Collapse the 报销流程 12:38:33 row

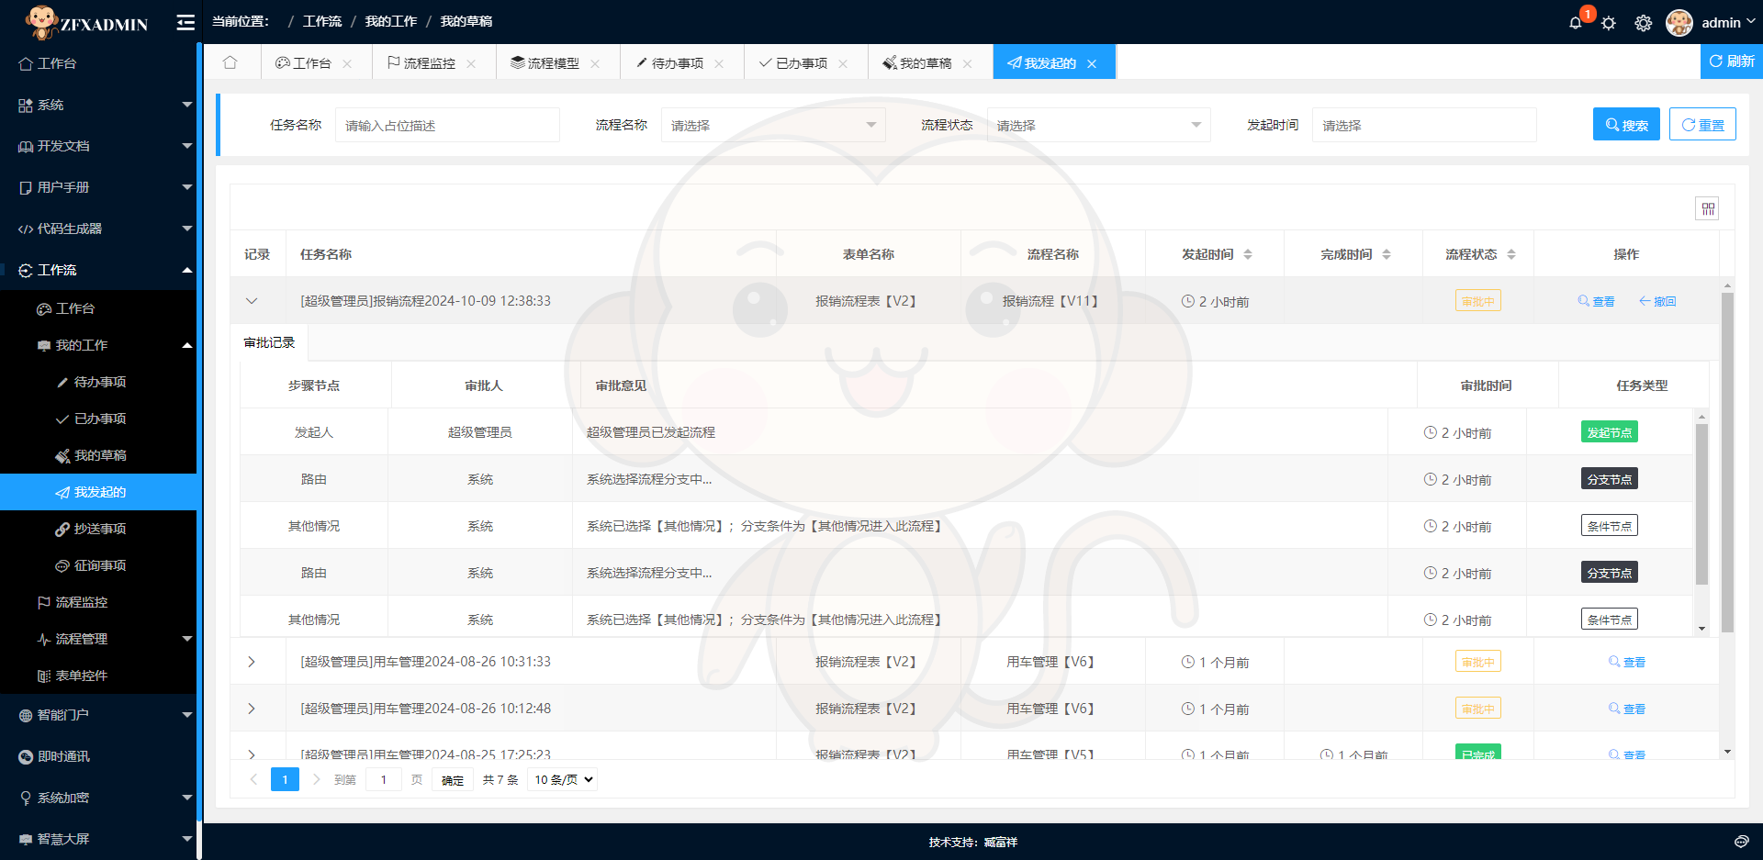(x=252, y=301)
